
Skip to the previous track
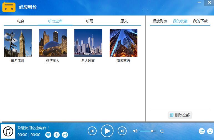pyautogui.click(x=92, y=131)
